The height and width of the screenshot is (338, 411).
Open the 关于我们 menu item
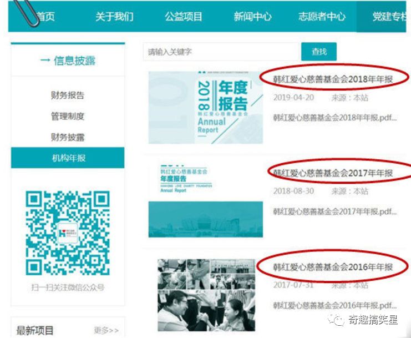(114, 17)
